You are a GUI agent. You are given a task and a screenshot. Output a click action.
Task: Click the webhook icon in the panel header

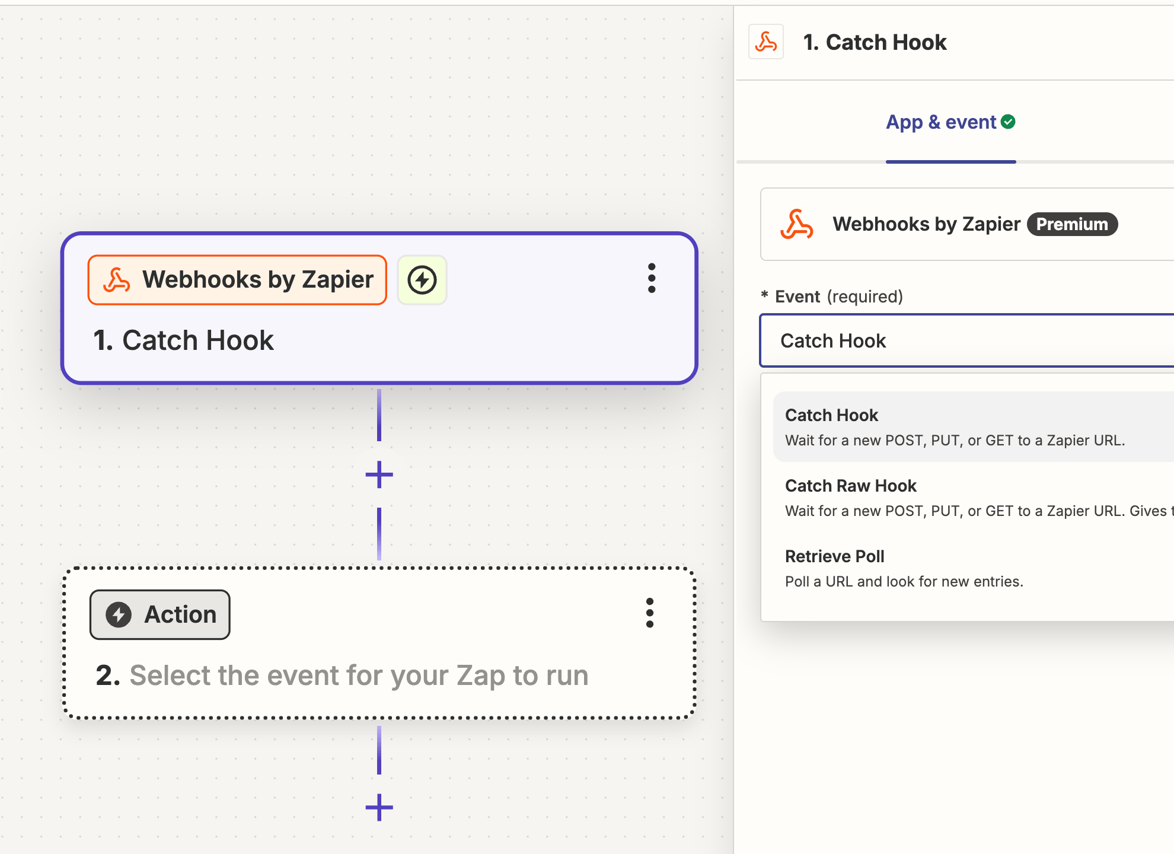(766, 42)
